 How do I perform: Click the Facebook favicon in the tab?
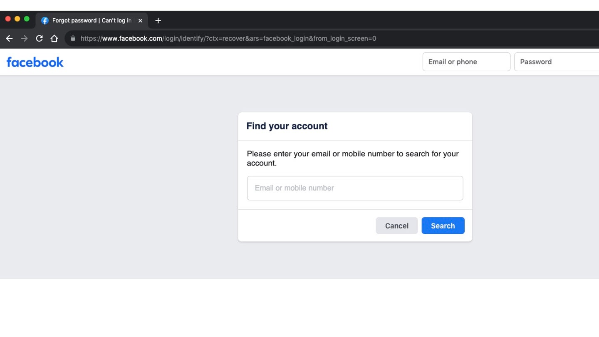tap(45, 20)
